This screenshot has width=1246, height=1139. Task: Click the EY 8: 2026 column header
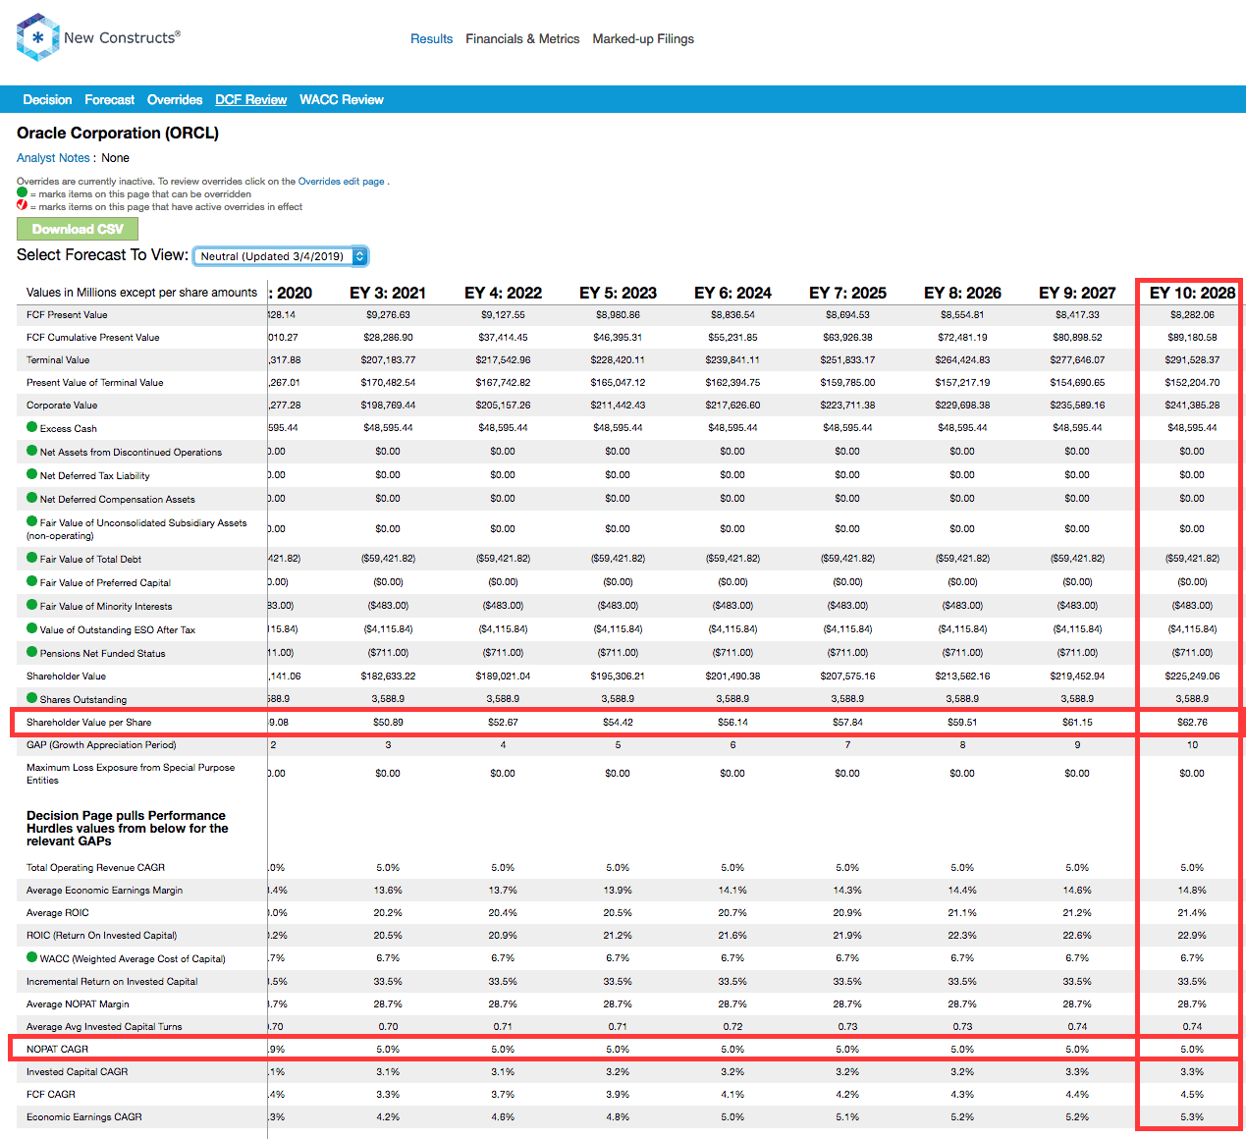[x=962, y=293]
